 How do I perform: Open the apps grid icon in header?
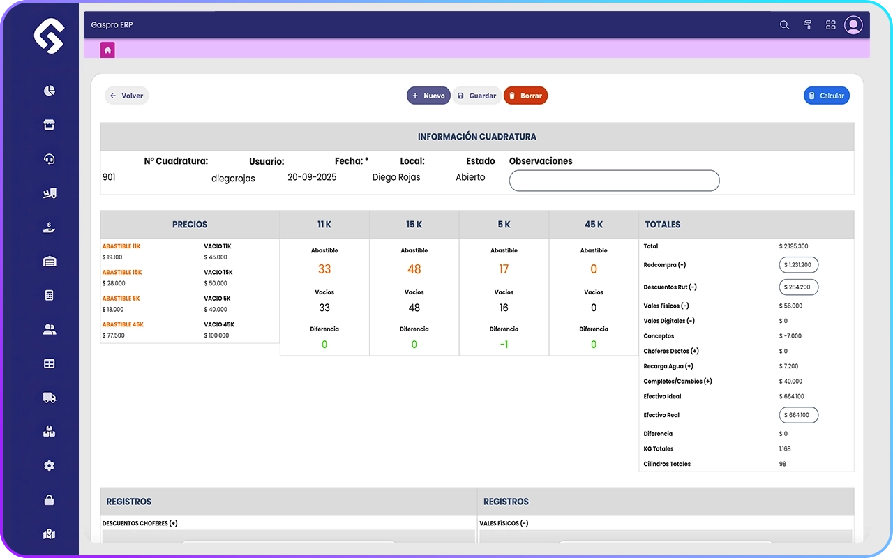(830, 25)
